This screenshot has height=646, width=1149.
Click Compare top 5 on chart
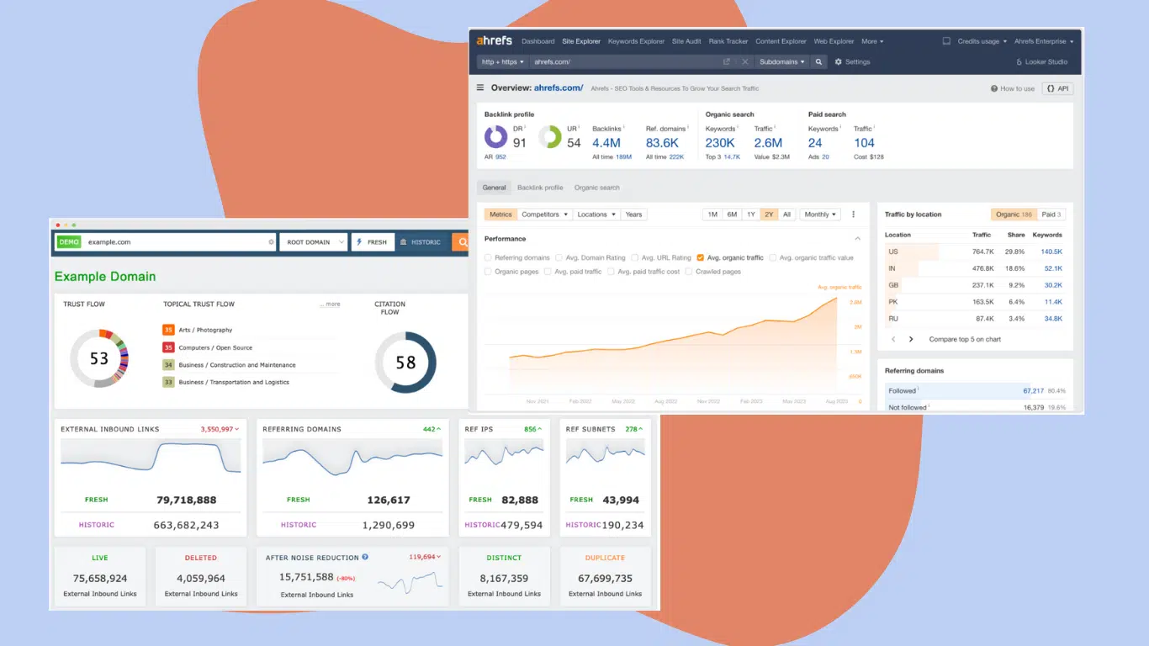coord(965,339)
